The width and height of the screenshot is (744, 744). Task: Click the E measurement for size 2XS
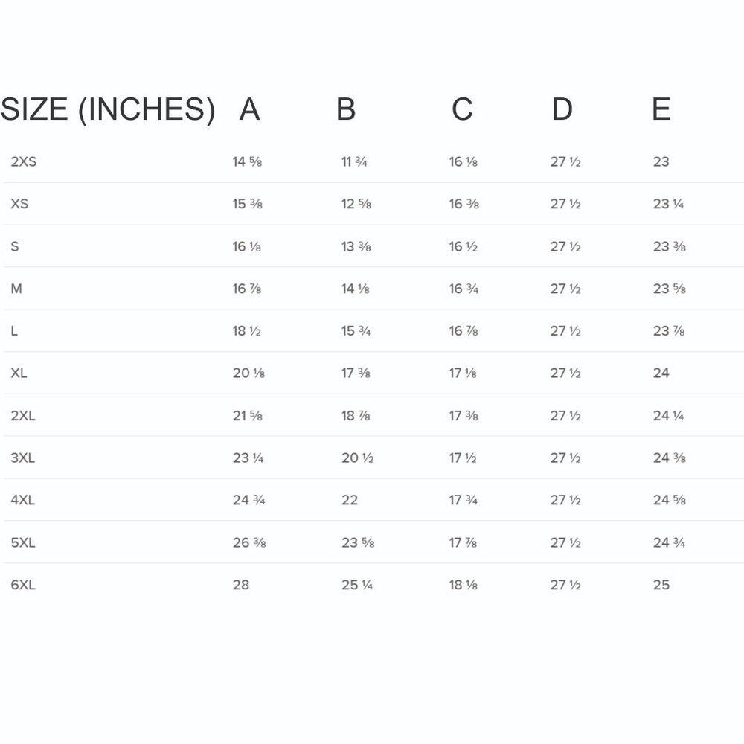click(661, 161)
